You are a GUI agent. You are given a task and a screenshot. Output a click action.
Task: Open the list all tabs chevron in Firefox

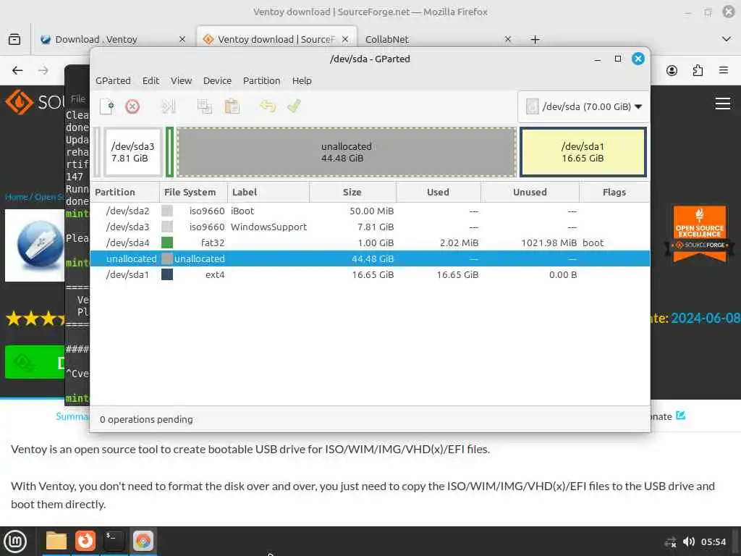point(727,39)
